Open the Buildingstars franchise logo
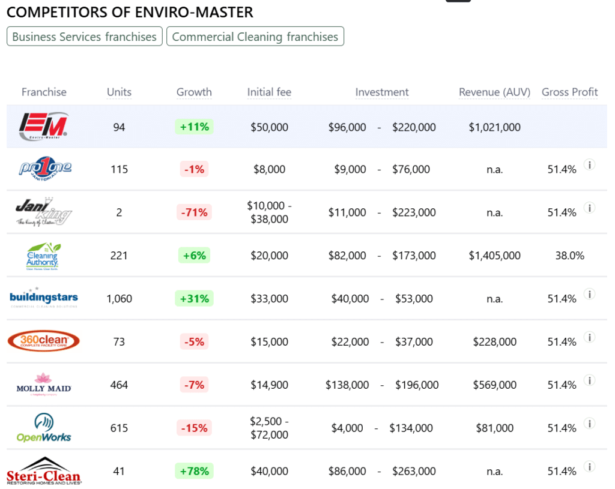Screen dimensions: 615x489 (43, 298)
